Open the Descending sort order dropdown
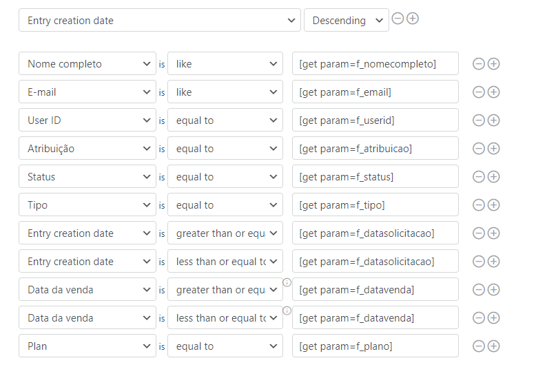547x367 pixels. 346,21
